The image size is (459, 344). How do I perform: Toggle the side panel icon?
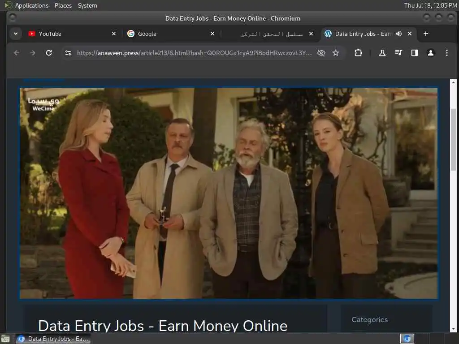415,53
